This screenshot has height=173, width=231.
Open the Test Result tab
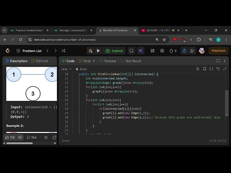pos(131,61)
